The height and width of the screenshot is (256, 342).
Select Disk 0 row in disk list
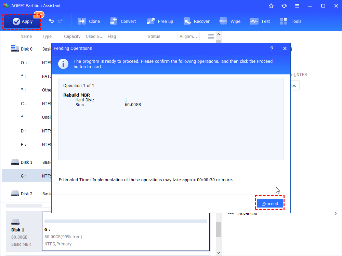(x=27, y=49)
